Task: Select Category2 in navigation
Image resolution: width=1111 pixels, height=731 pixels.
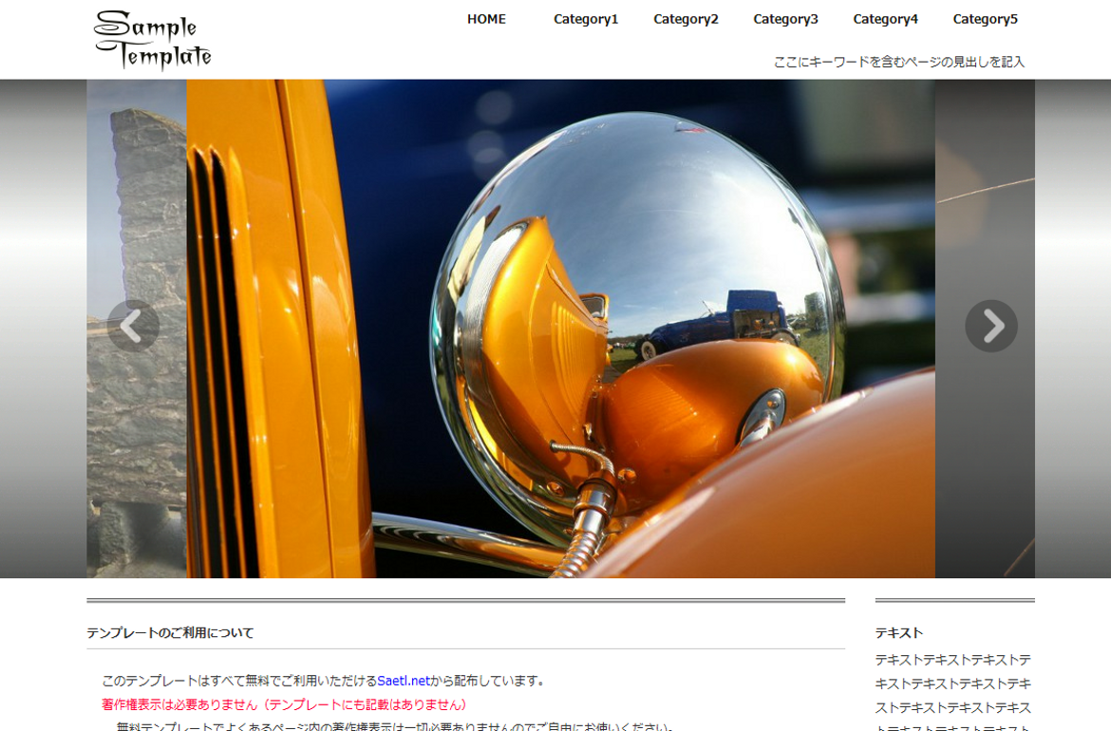Action: (x=686, y=19)
